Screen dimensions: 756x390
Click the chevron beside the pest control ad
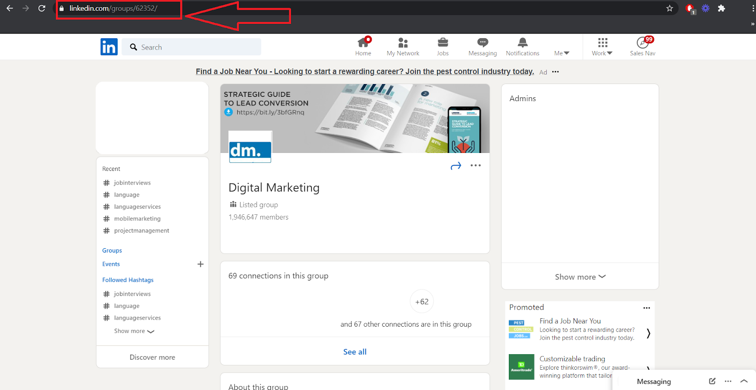[x=648, y=333]
